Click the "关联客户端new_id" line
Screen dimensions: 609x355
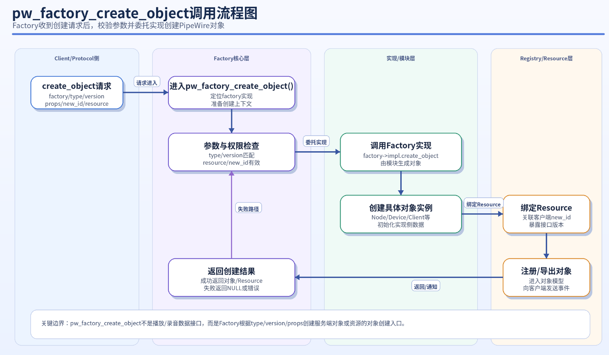pyautogui.click(x=546, y=217)
